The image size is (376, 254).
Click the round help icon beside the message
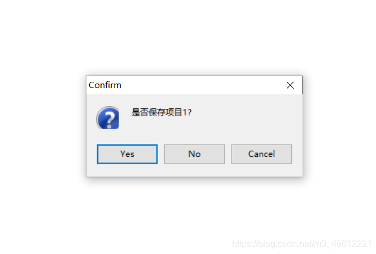click(x=108, y=117)
